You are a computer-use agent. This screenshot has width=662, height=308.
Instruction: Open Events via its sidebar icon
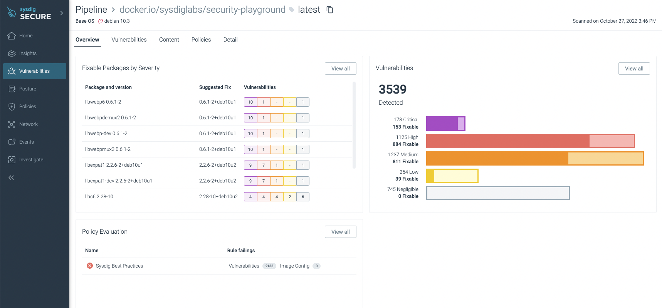(12, 142)
